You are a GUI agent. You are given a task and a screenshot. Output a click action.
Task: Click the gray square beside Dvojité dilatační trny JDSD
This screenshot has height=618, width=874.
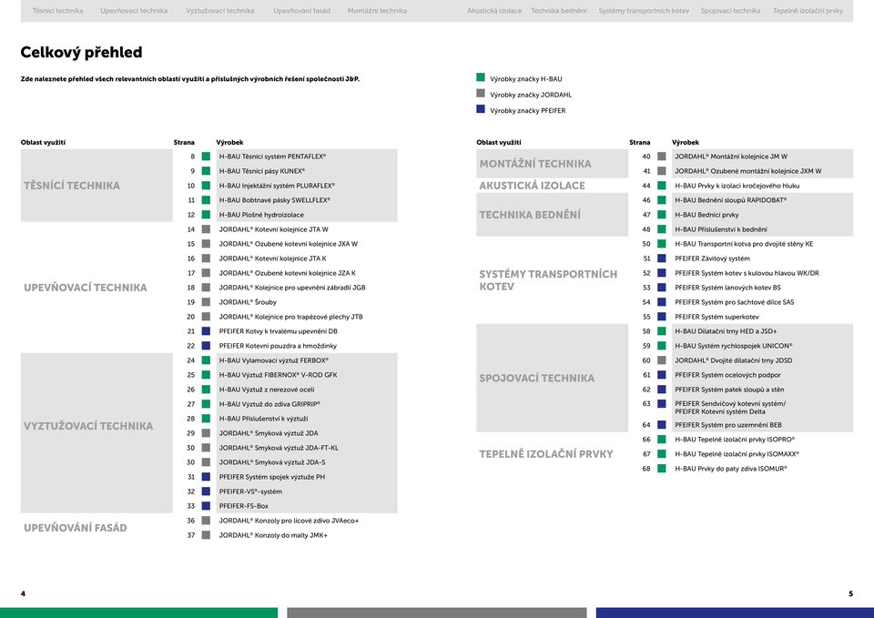662,360
